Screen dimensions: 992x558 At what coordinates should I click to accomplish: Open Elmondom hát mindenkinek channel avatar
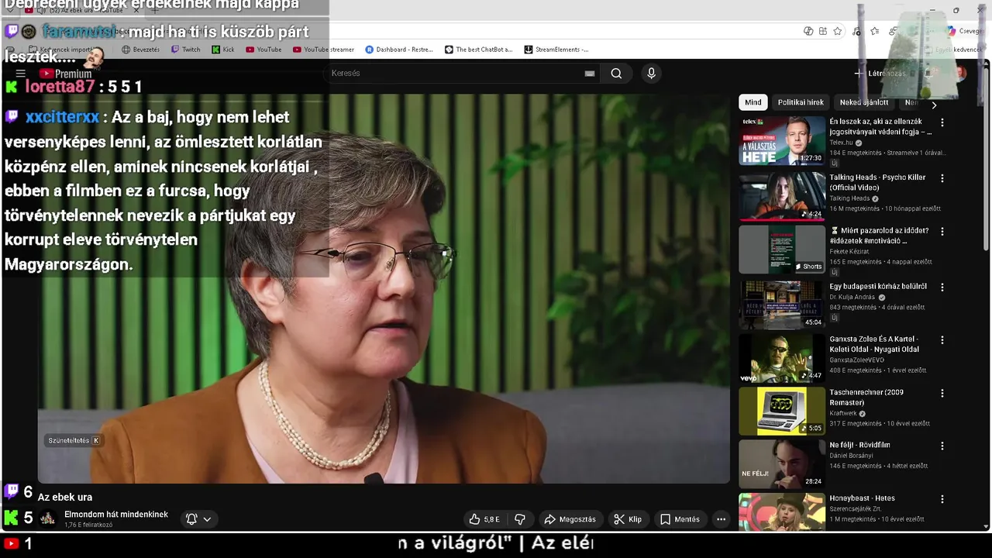(x=48, y=518)
